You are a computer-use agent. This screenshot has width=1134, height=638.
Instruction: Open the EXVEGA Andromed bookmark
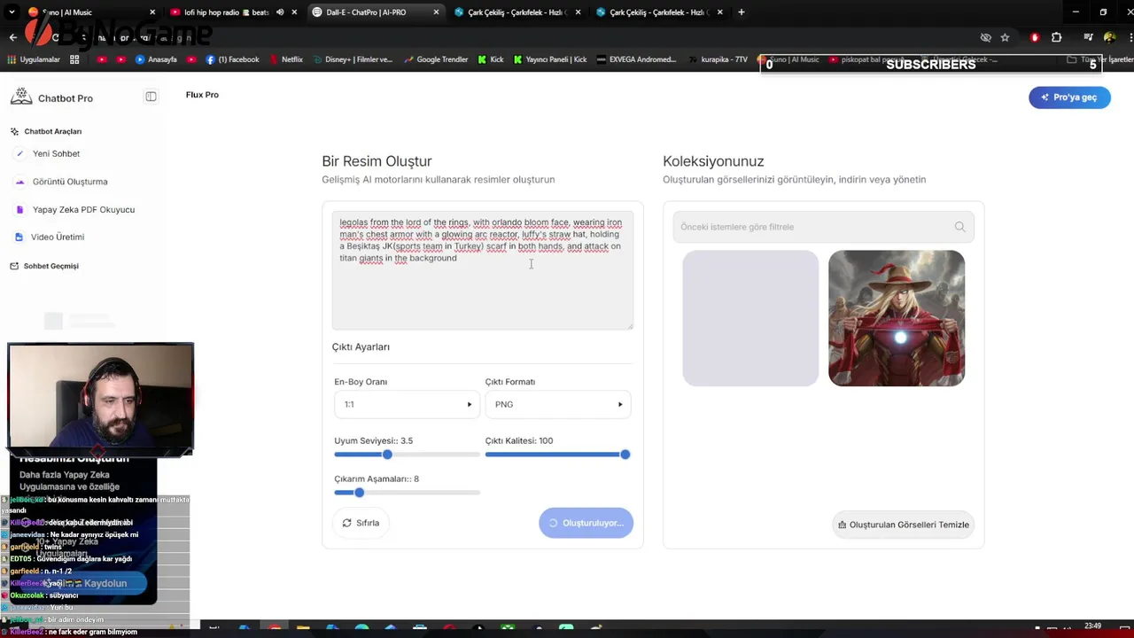click(x=636, y=59)
